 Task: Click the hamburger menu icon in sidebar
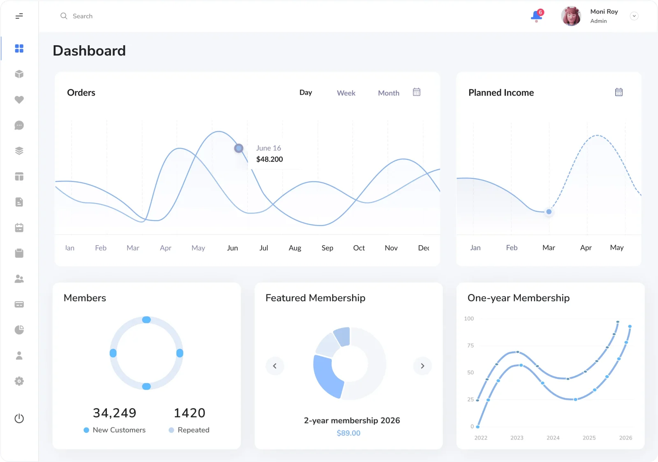coord(19,16)
